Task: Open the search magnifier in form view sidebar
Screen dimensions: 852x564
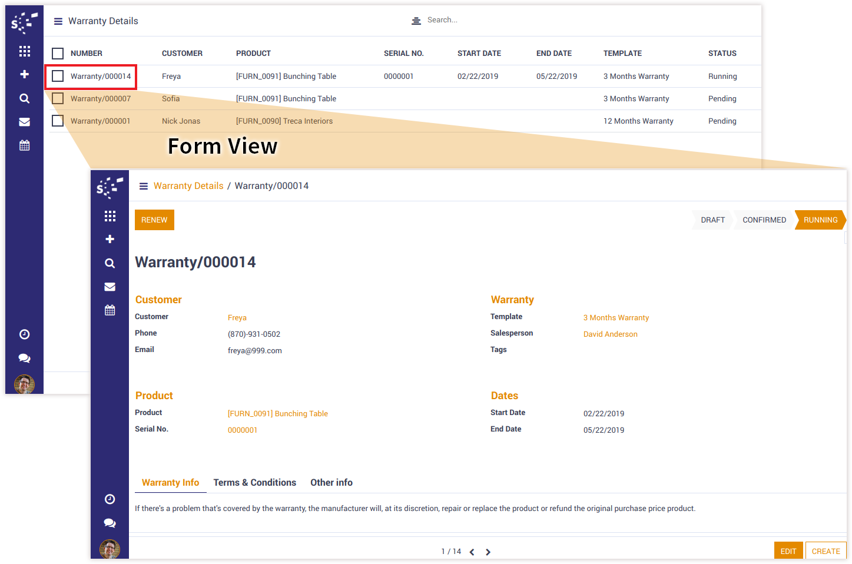Action: 110,263
